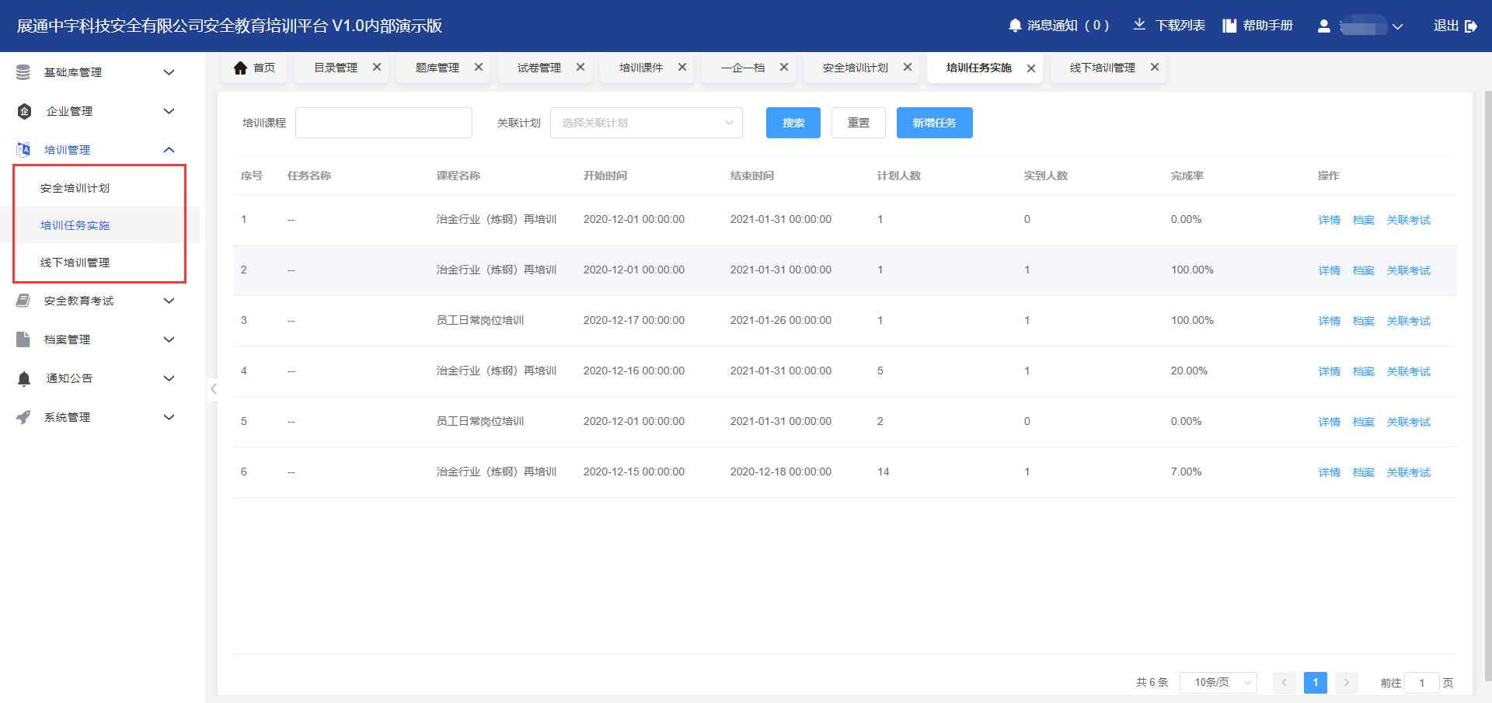1492x703 pixels.
Task: Click the 培训课程 input field
Action: [x=384, y=123]
